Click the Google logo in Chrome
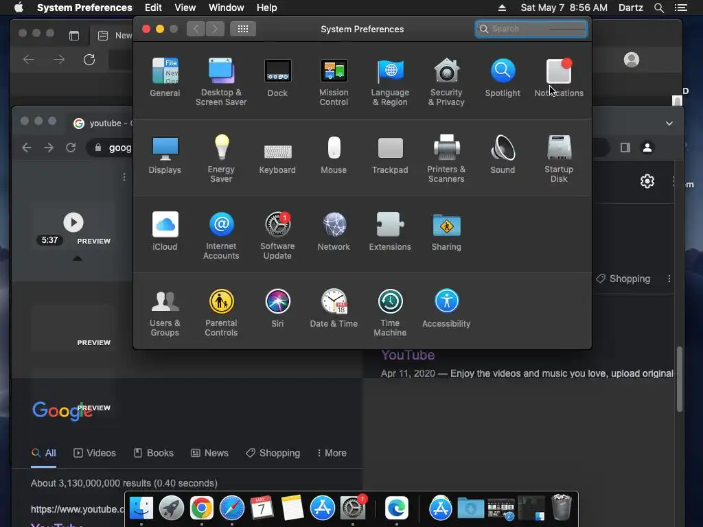Viewport: 703px width, 527px height. click(x=62, y=410)
